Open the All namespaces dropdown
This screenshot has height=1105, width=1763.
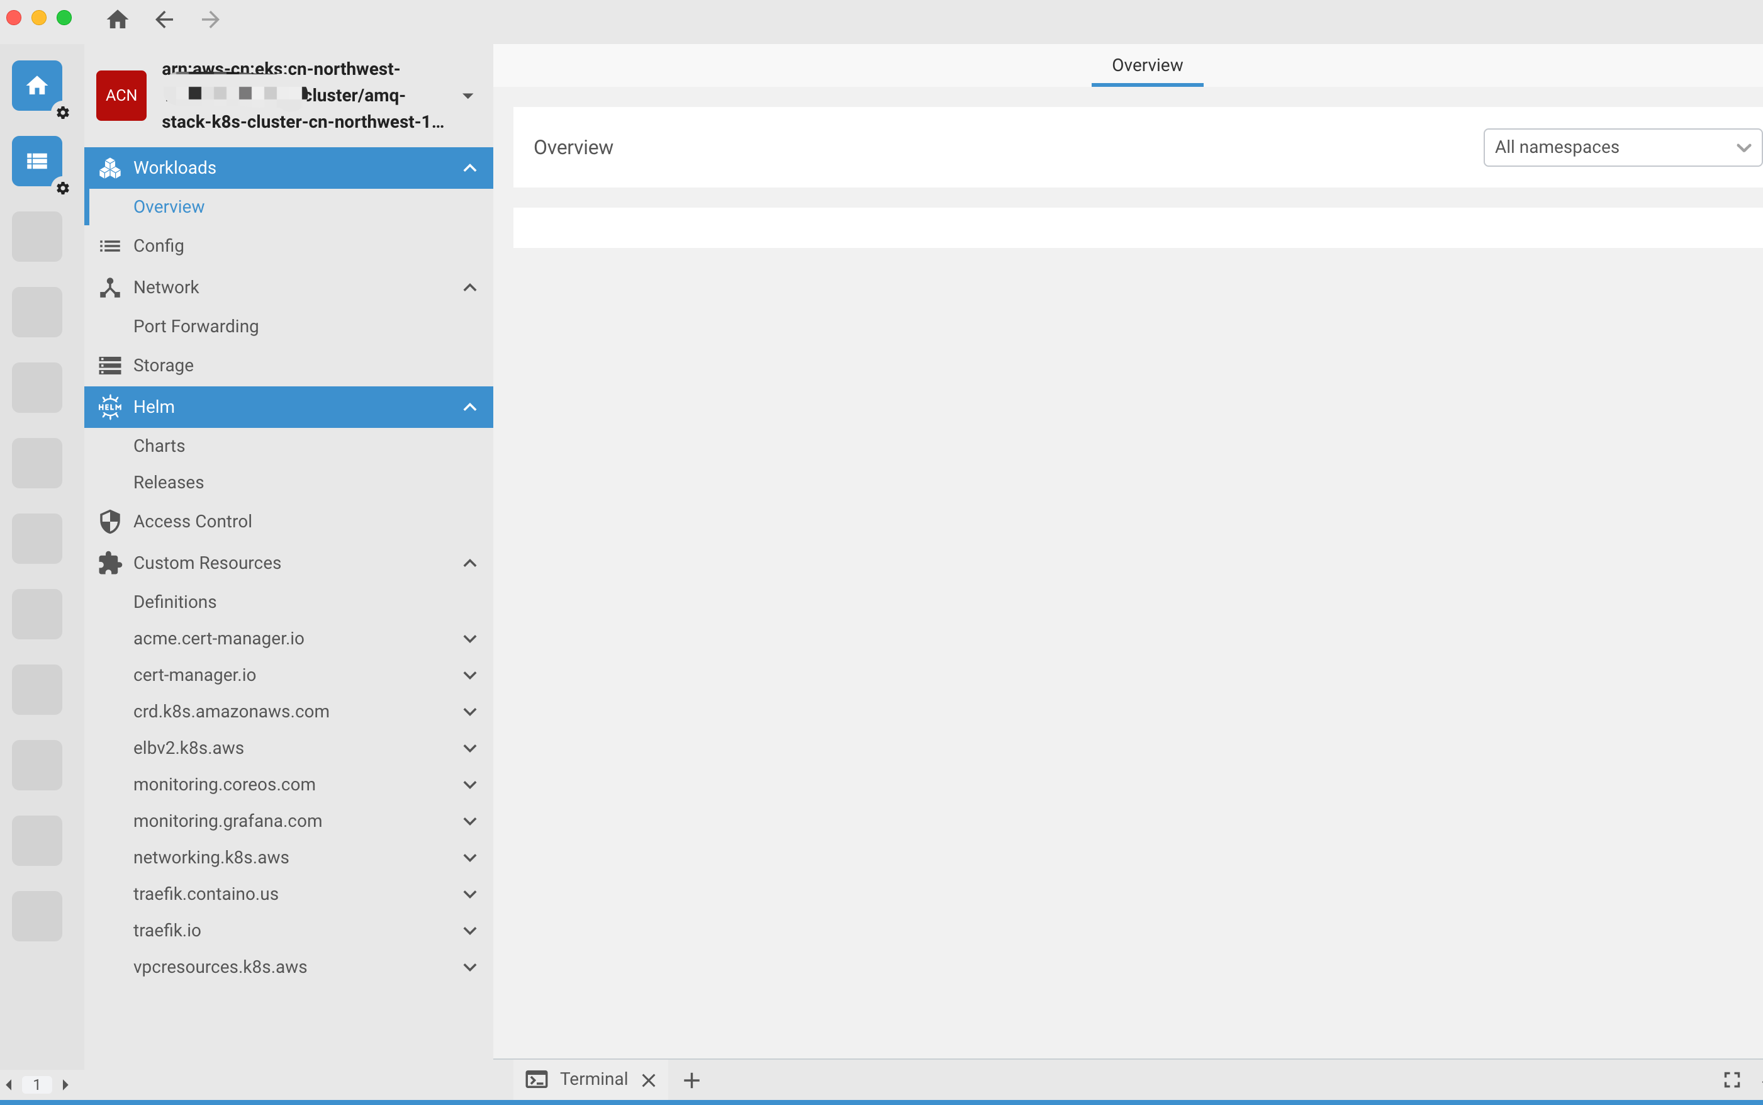click(x=1621, y=147)
